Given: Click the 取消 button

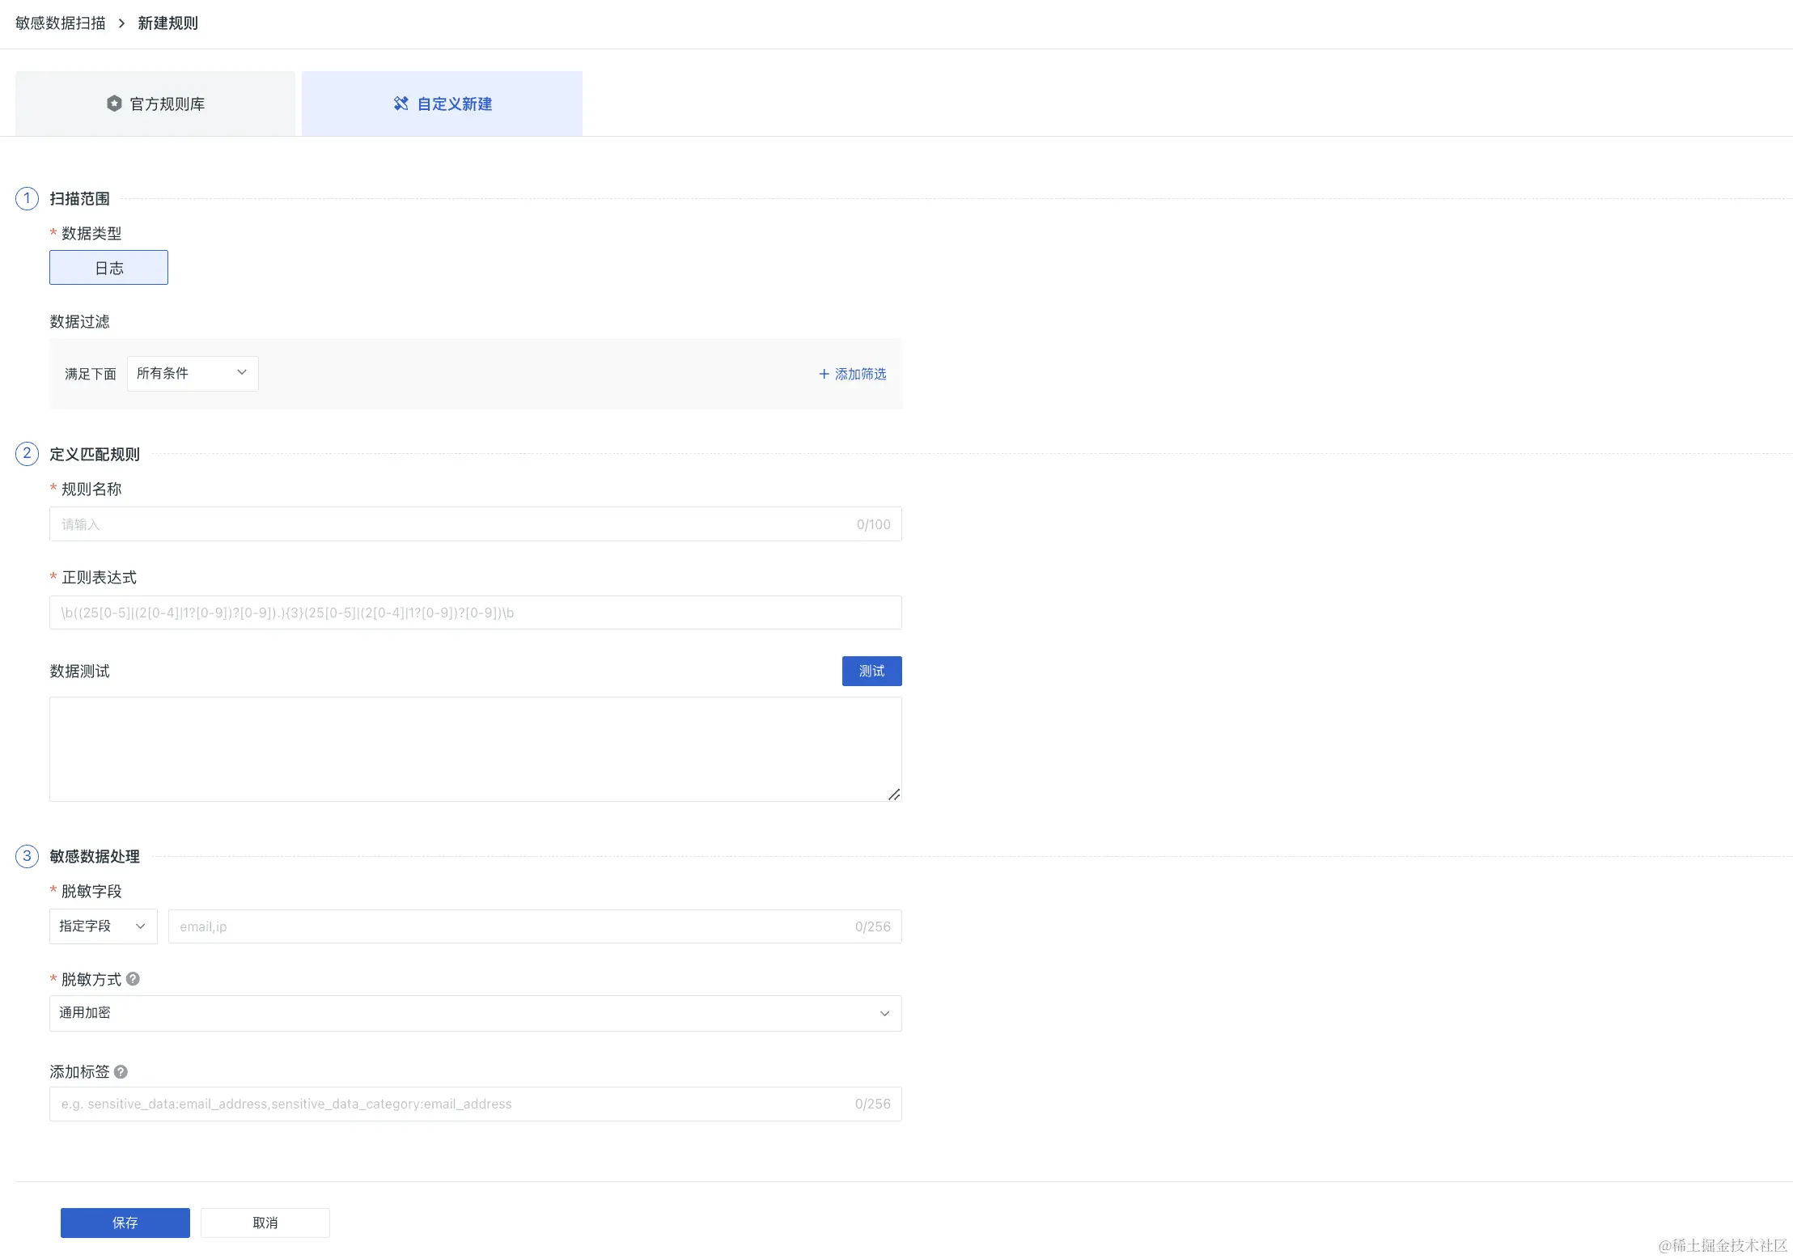Looking at the screenshot, I should (265, 1223).
